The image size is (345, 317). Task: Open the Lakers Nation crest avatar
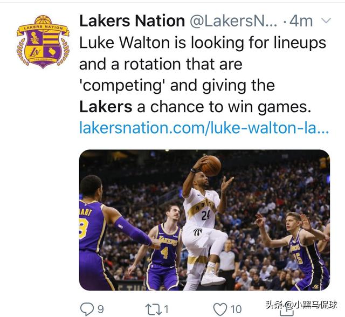coord(43,42)
